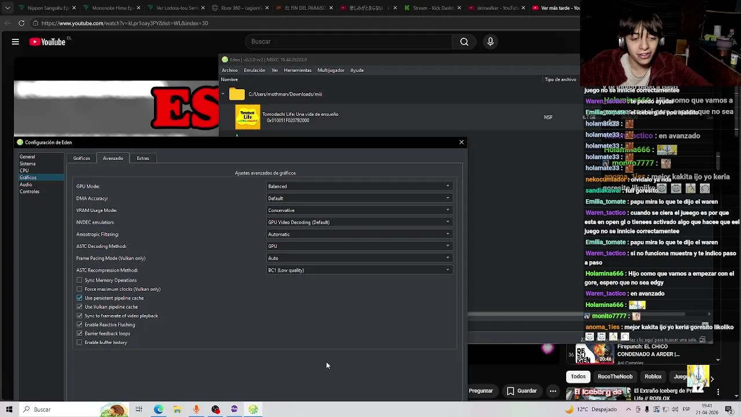Open ASTC Recompression Method dropdown
The width and height of the screenshot is (741, 417).
(359, 270)
